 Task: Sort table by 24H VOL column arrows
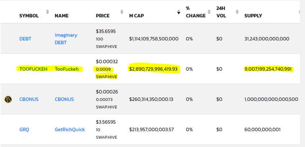(237, 11)
